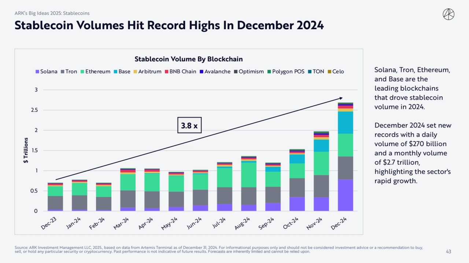Click the gray Tron segment of Nov-24 bar
Image resolution: width=469 pixels, height=263 pixels.
click(x=321, y=186)
